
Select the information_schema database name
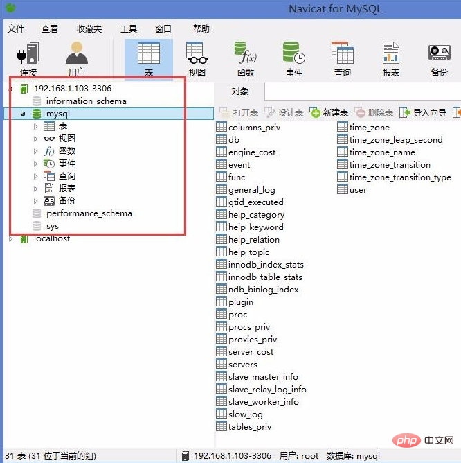(x=86, y=101)
